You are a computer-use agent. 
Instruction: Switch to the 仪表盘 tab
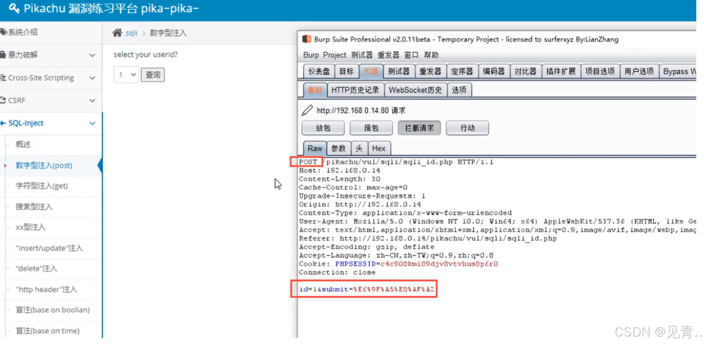tap(319, 71)
